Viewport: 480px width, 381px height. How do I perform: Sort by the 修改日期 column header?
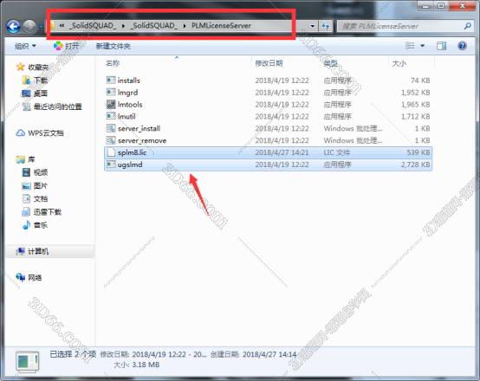point(269,63)
